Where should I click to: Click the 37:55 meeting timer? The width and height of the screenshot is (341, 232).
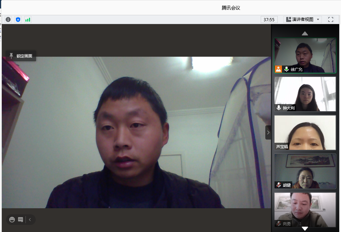coord(269,19)
